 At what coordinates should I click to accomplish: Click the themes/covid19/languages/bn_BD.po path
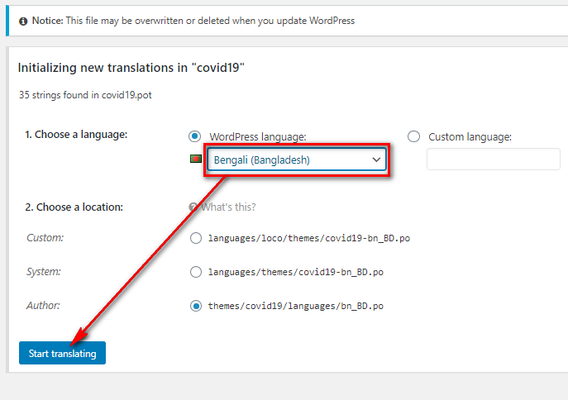tap(296, 306)
